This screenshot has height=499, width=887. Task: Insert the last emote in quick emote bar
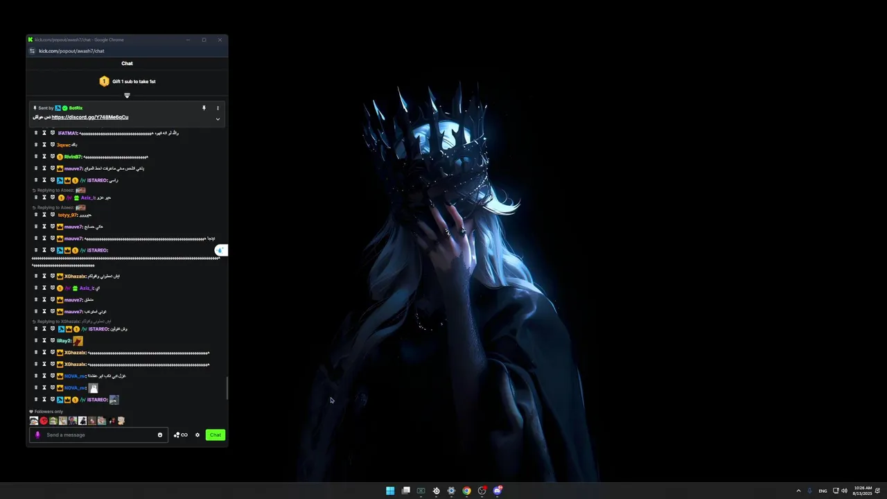pos(121,421)
